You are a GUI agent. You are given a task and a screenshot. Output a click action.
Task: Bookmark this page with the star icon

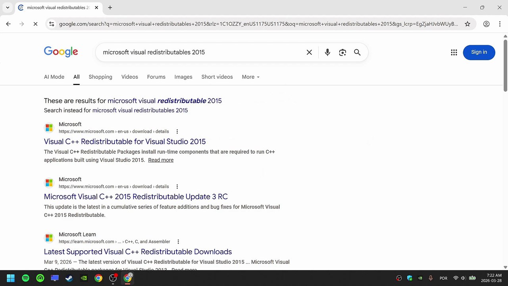[x=468, y=24]
